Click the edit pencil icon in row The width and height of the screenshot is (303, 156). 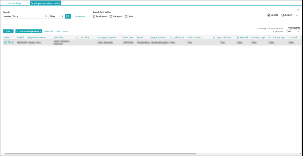5,42
